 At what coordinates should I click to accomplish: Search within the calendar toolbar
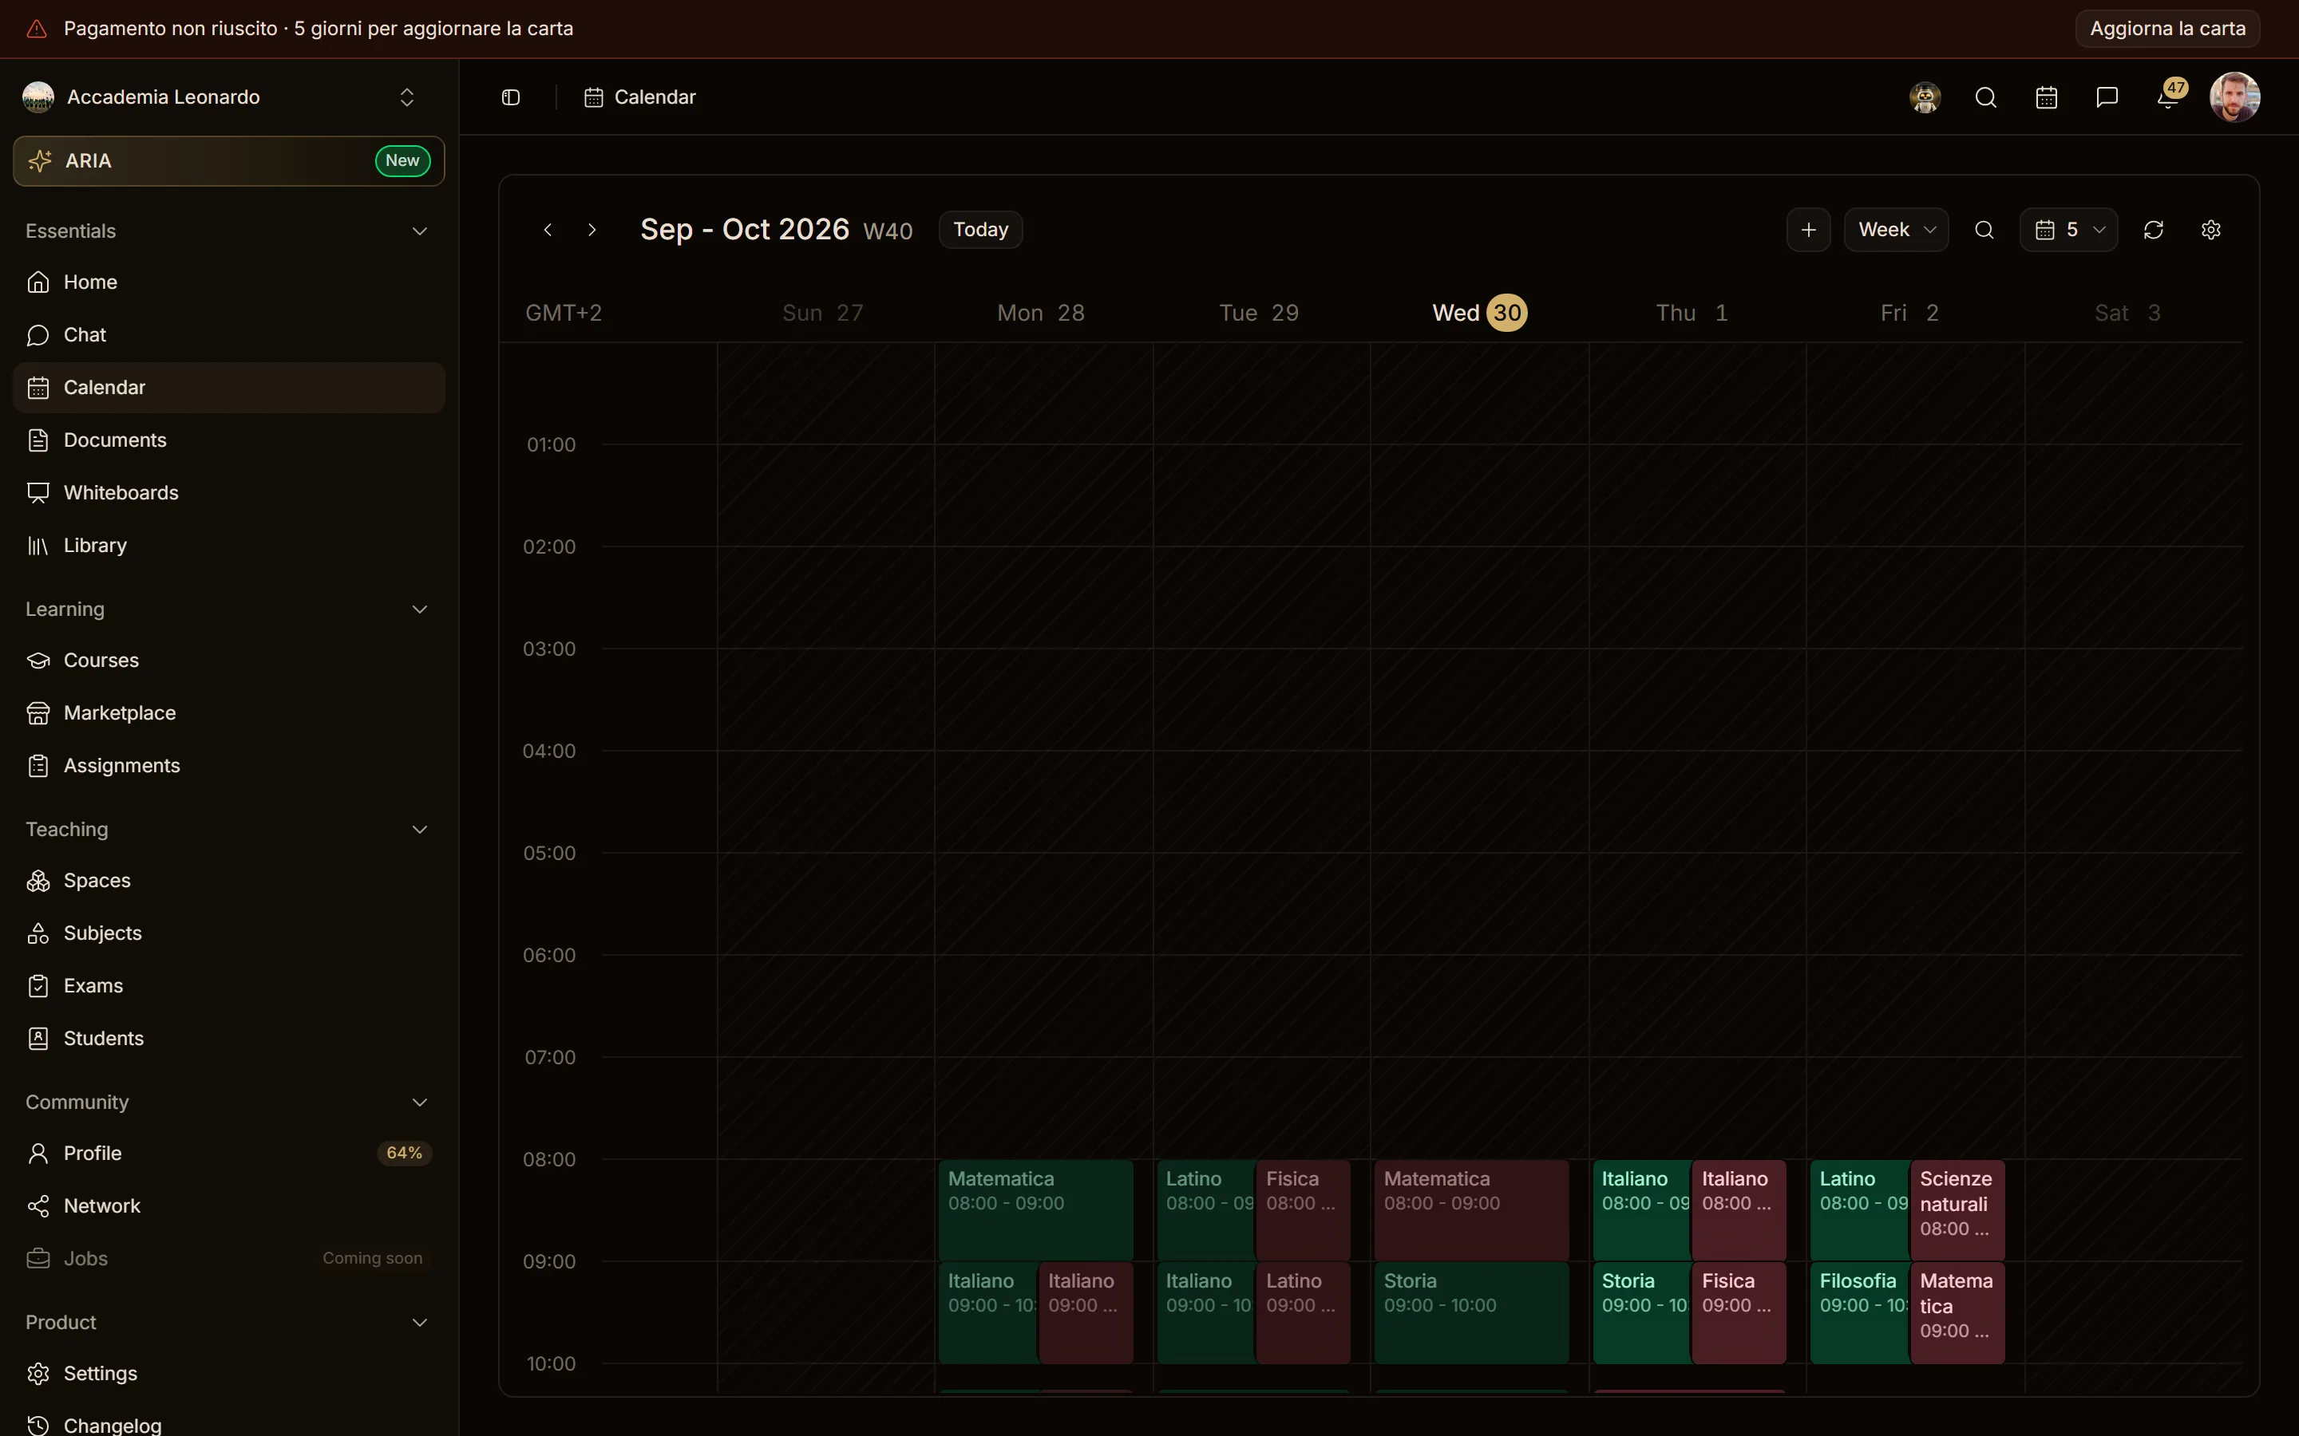click(x=1984, y=230)
